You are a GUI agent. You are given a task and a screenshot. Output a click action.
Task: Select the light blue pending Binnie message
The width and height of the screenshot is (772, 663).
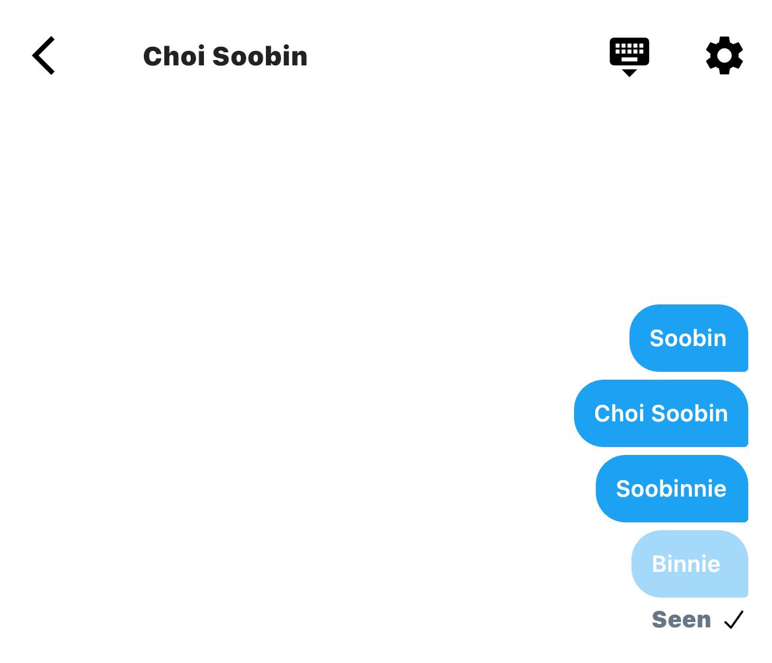(x=690, y=564)
